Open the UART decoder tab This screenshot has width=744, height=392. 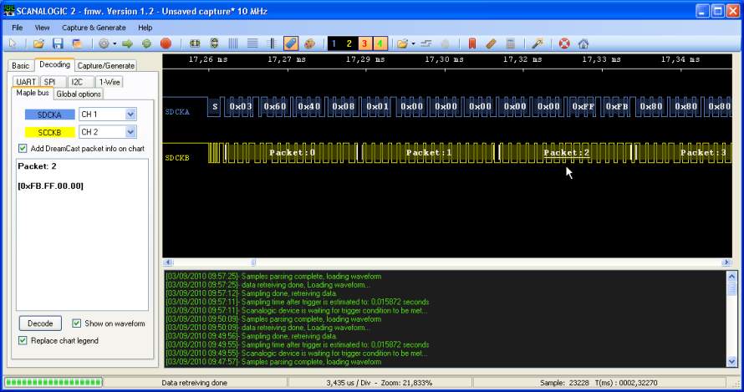coord(26,82)
